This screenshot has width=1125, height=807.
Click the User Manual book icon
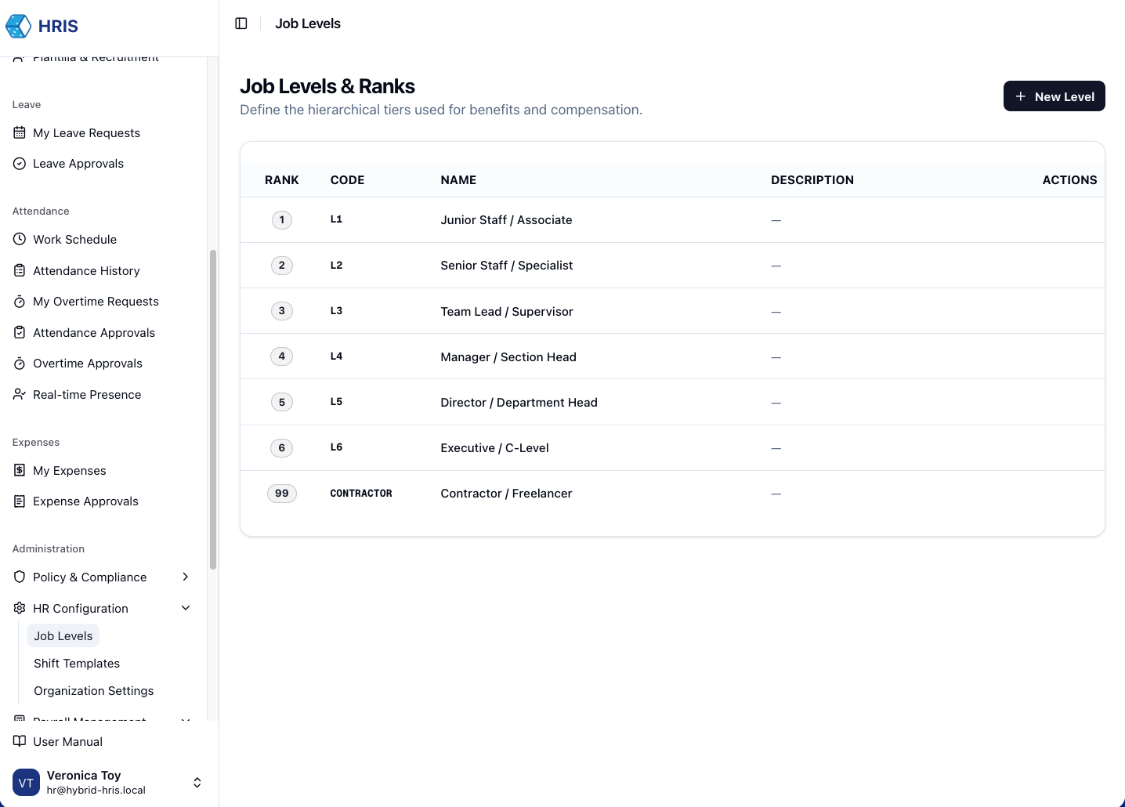[20, 742]
